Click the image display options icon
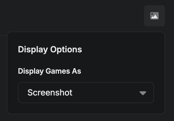 154,16
